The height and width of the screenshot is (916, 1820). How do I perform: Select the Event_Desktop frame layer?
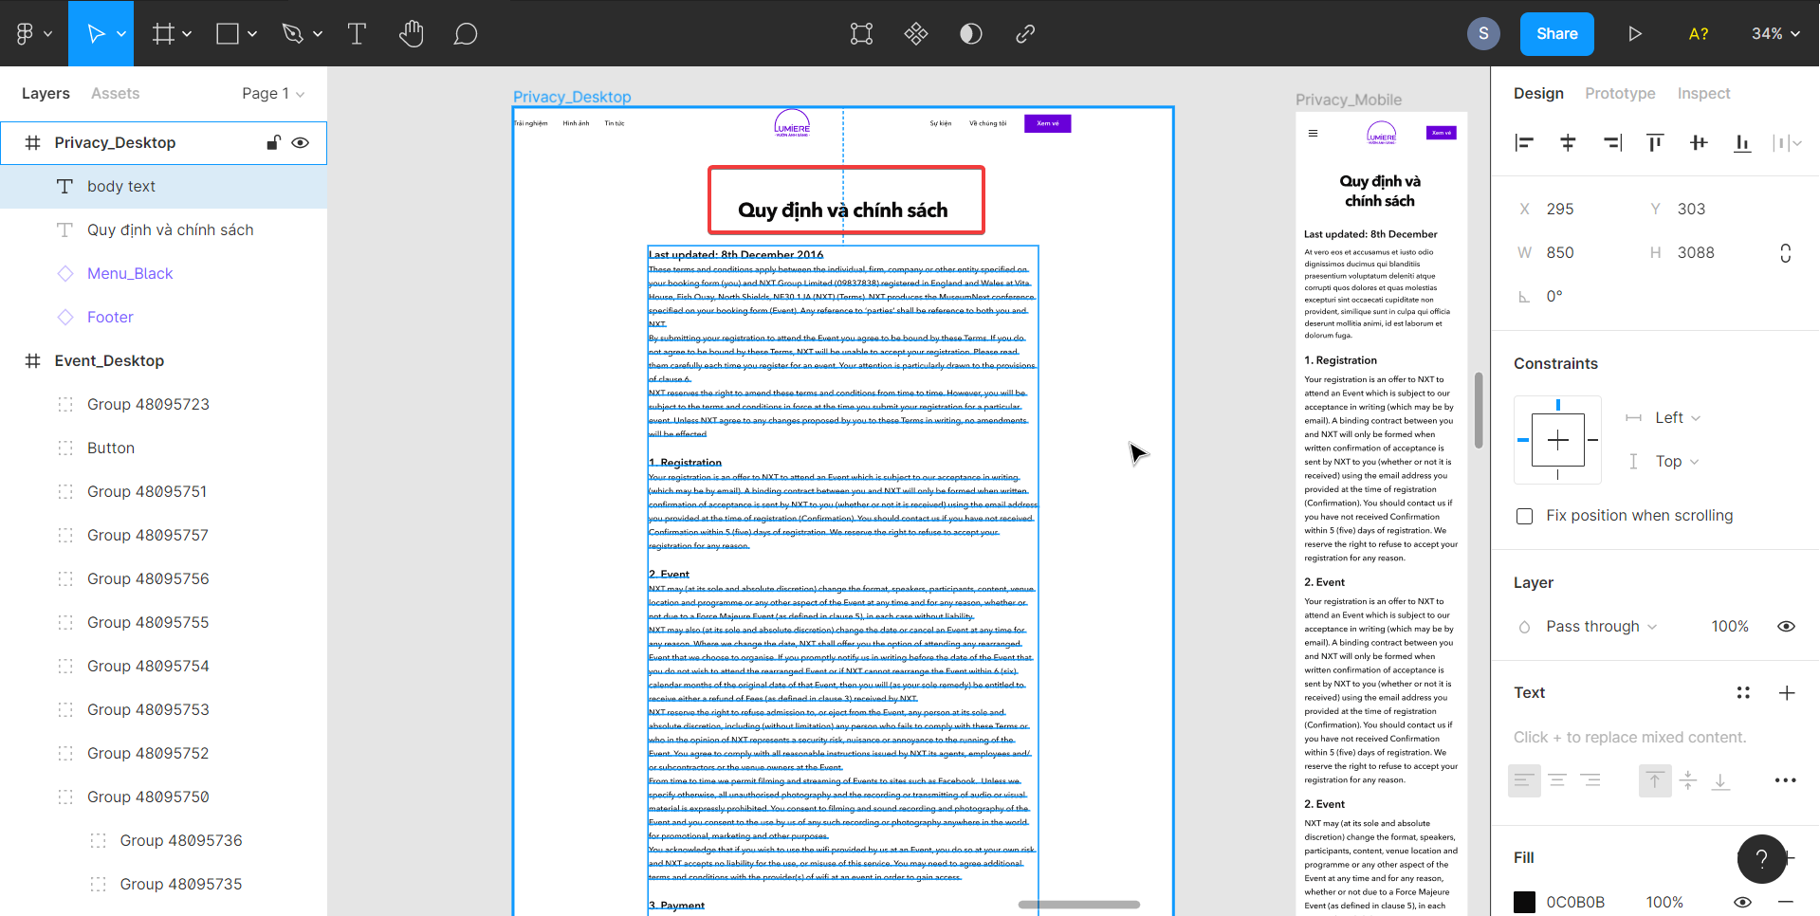pos(163,361)
